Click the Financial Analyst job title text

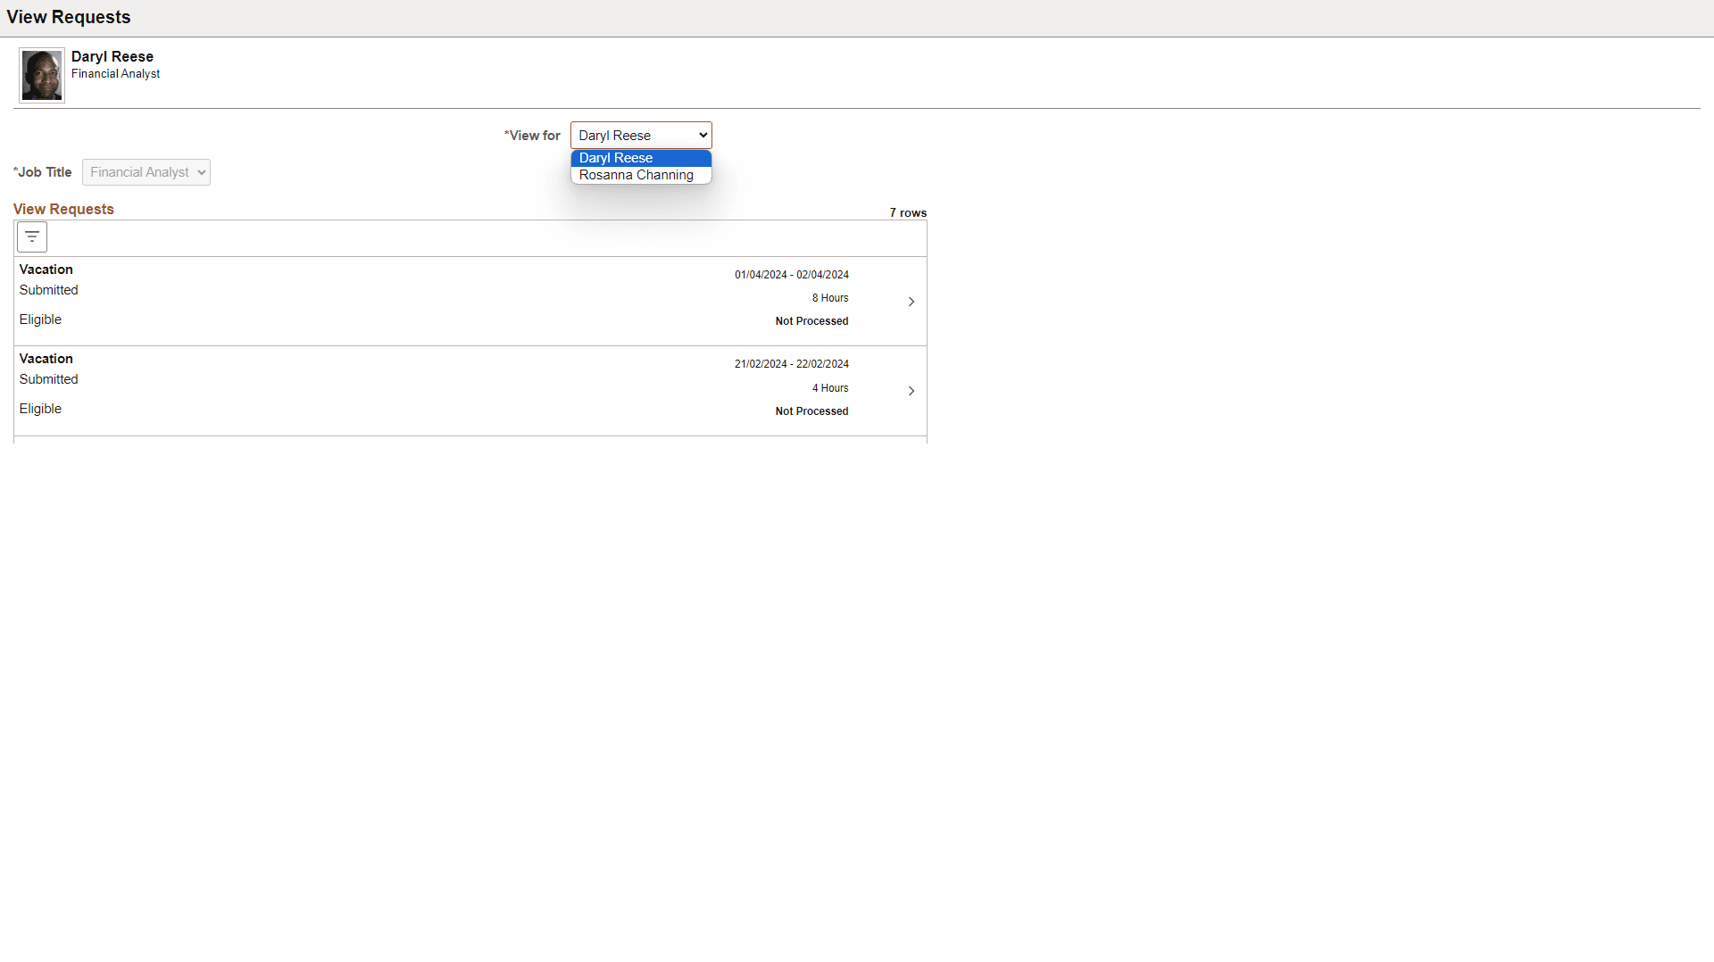pos(115,74)
